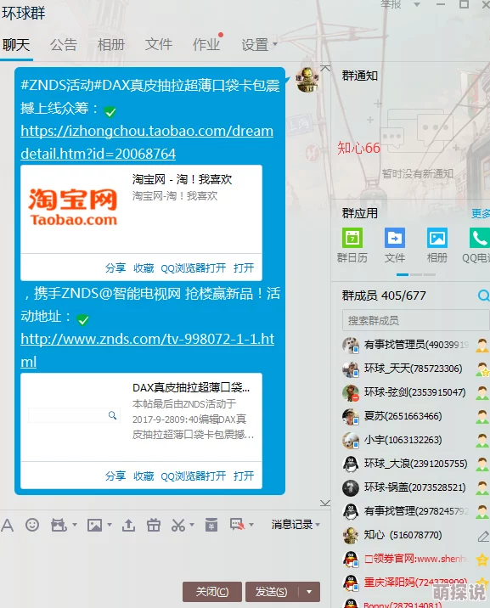The image size is (490, 608).
Task: Click the 举报 report button
Action: click(391, 4)
